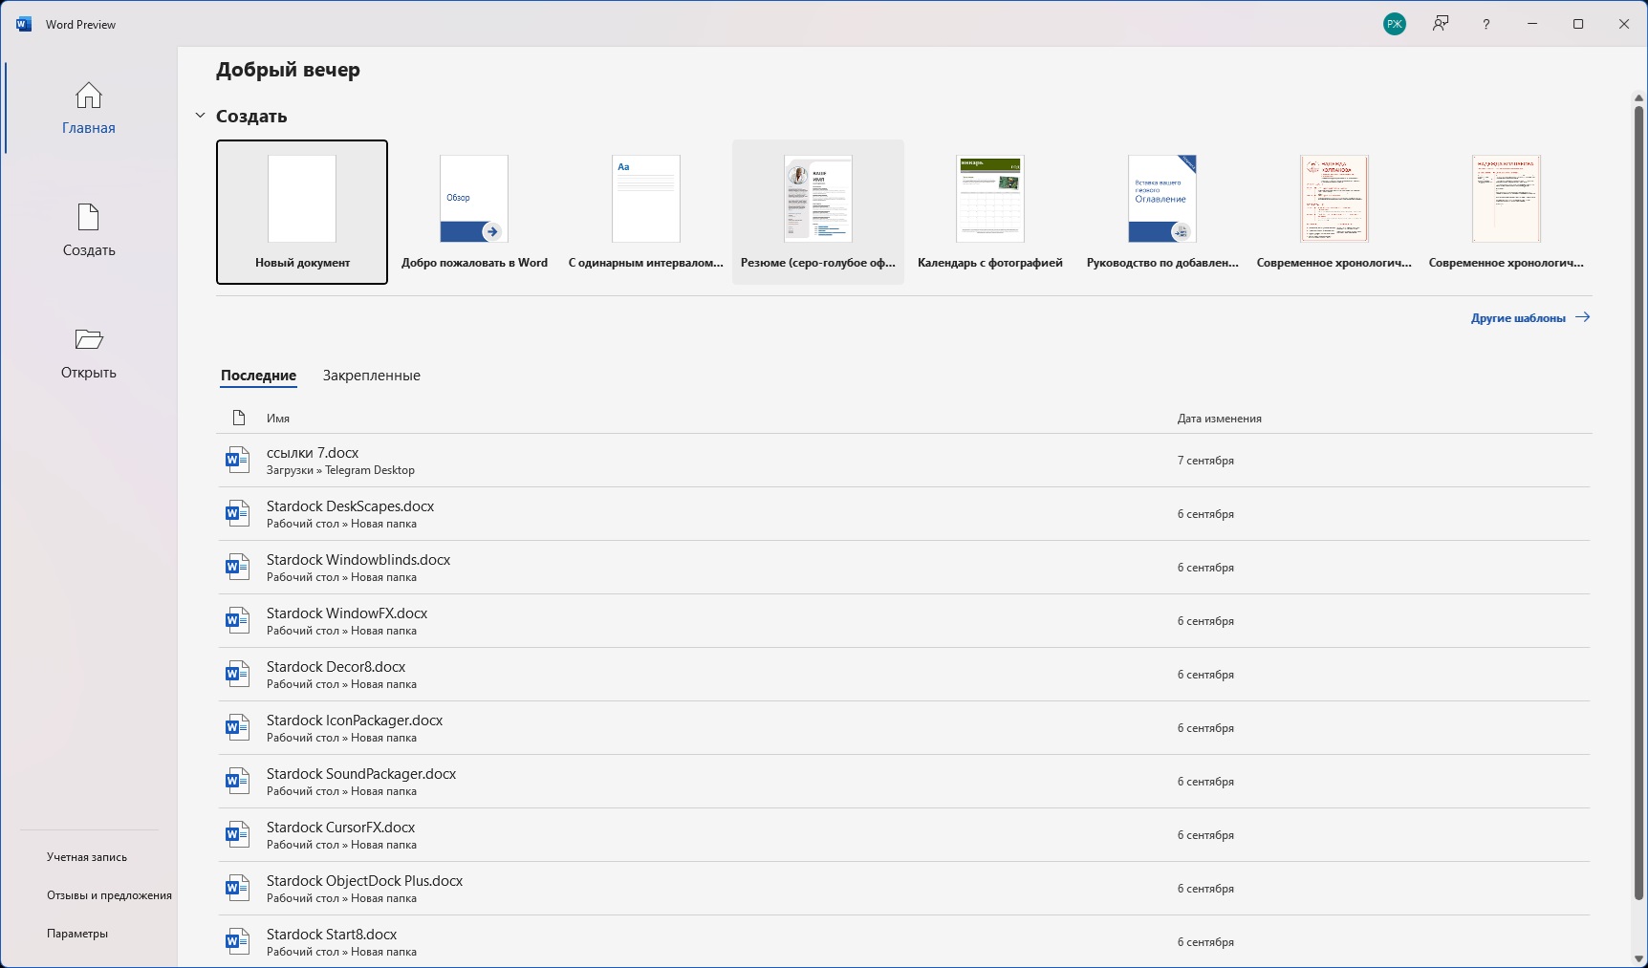Open the Руководство по добавлению оглавления template
Image resolution: width=1648 pixels, height=968 pixels.
point(1162,212)
